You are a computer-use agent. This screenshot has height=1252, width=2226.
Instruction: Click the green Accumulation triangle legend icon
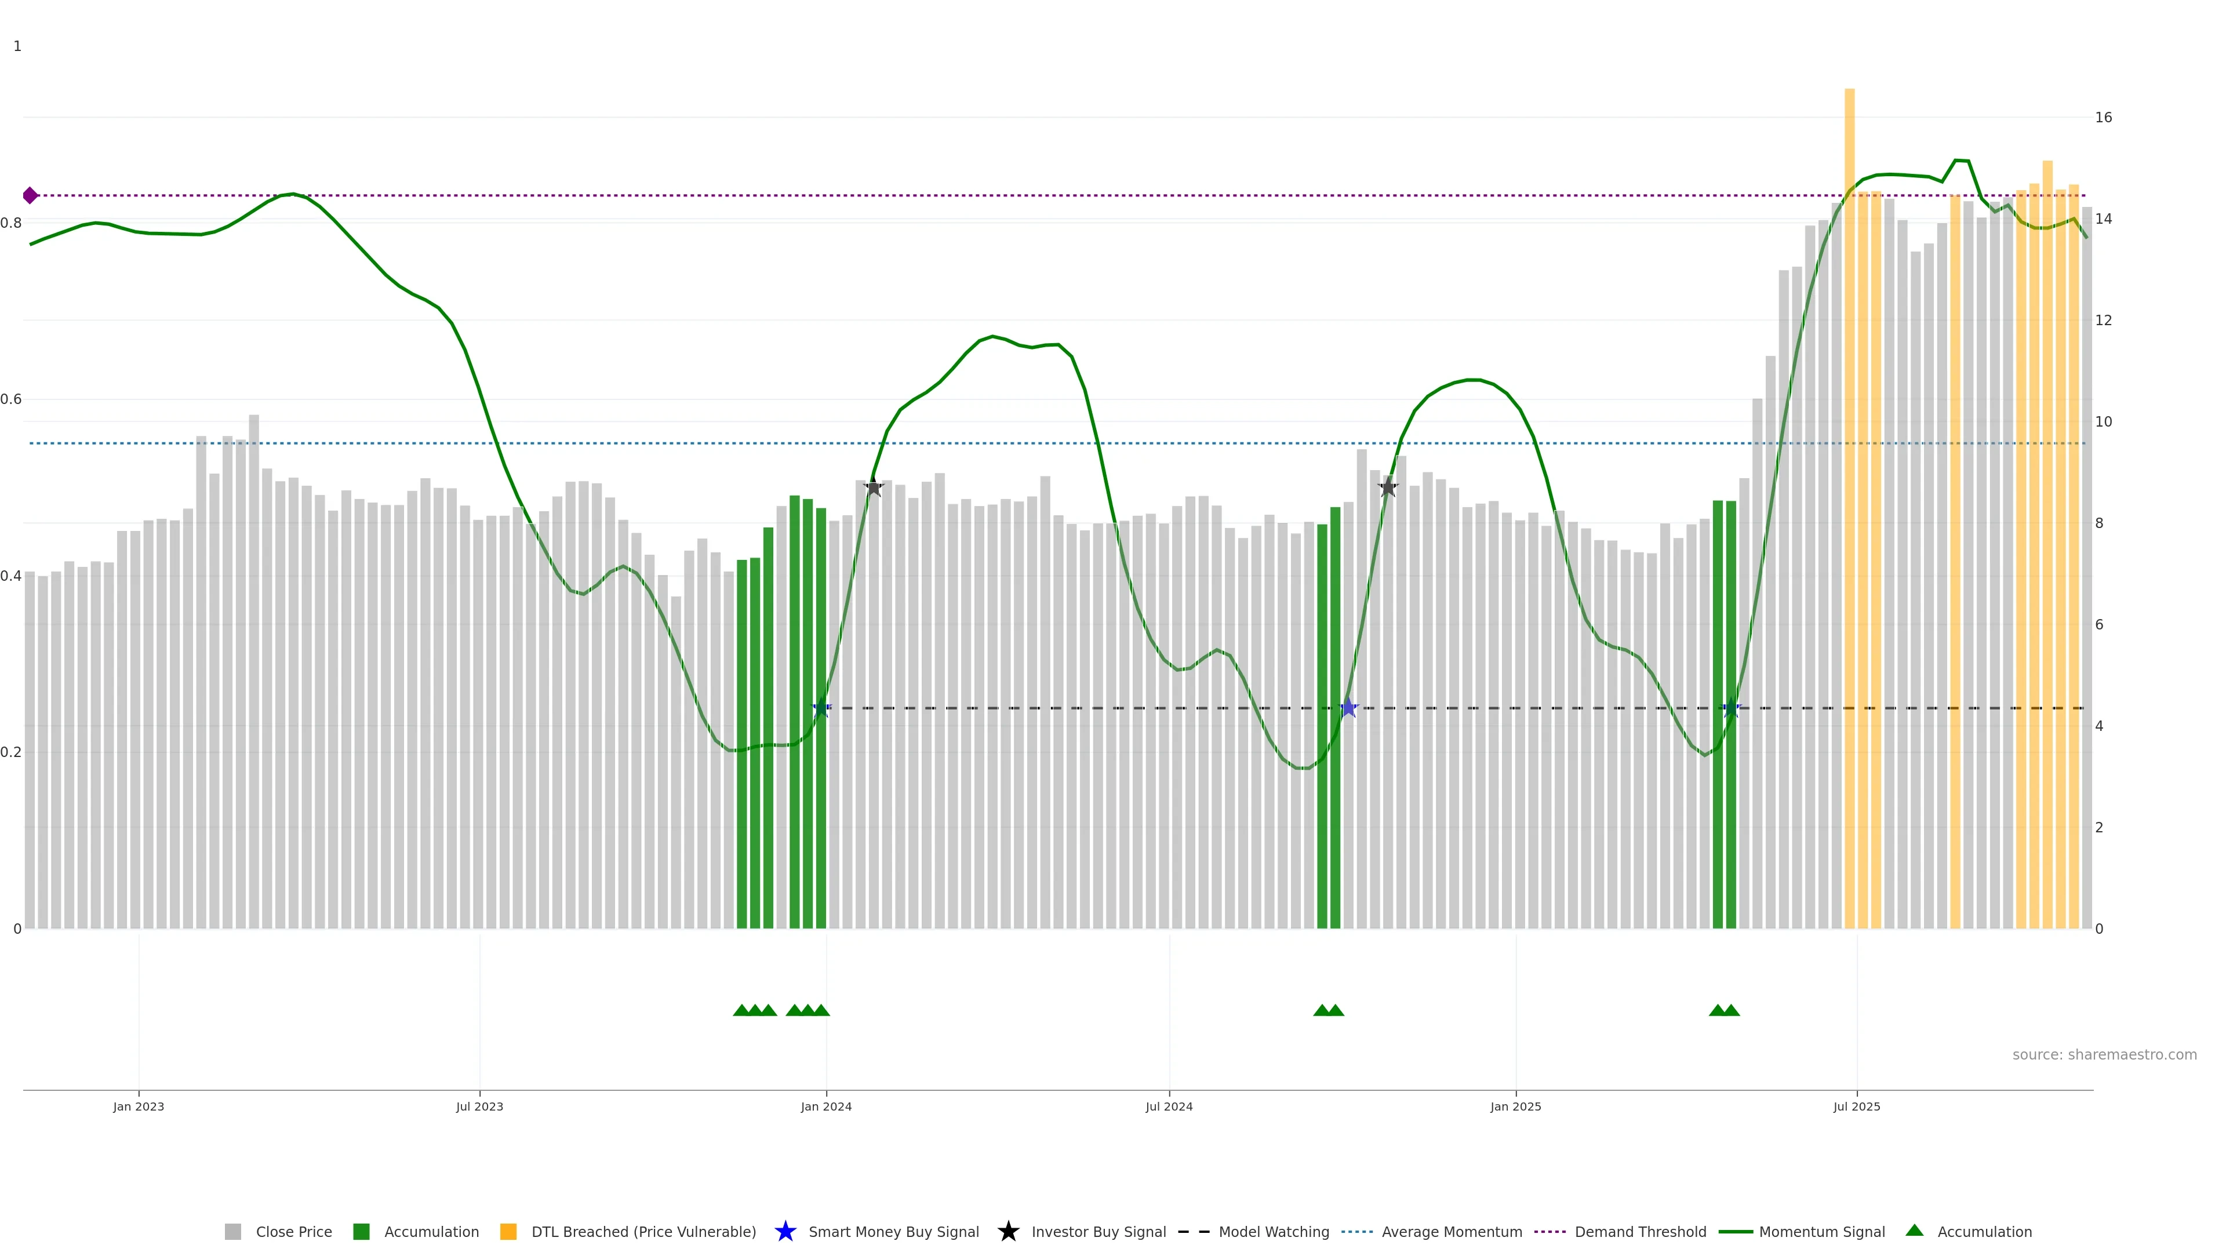[x=1914, y=1231]
